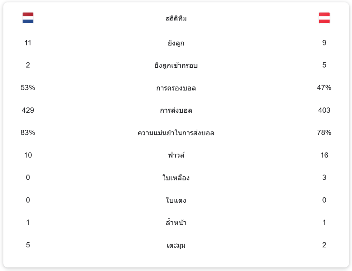Click the Austria 16 fouls value
The height and width of the screenshot is (271, 352).
(x=324, y=155)
